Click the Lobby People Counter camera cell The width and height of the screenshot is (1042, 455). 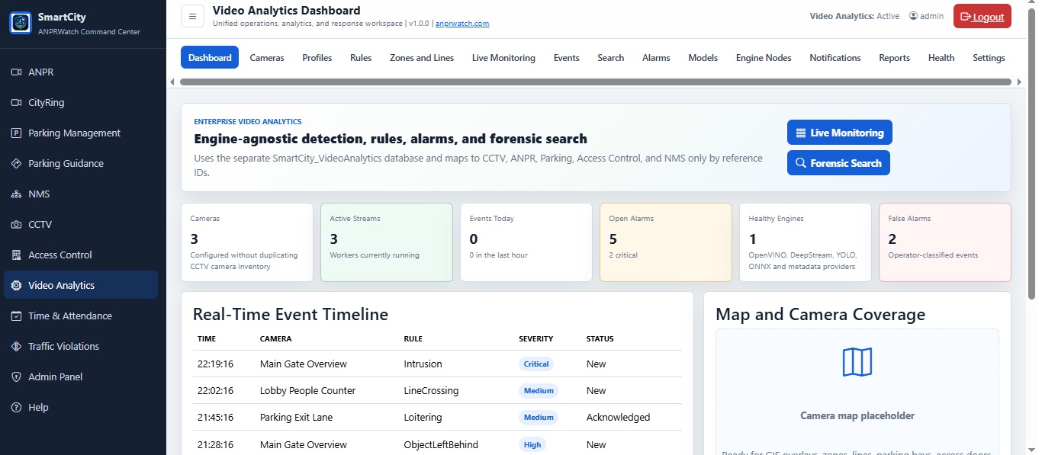[x=307, y=391]
